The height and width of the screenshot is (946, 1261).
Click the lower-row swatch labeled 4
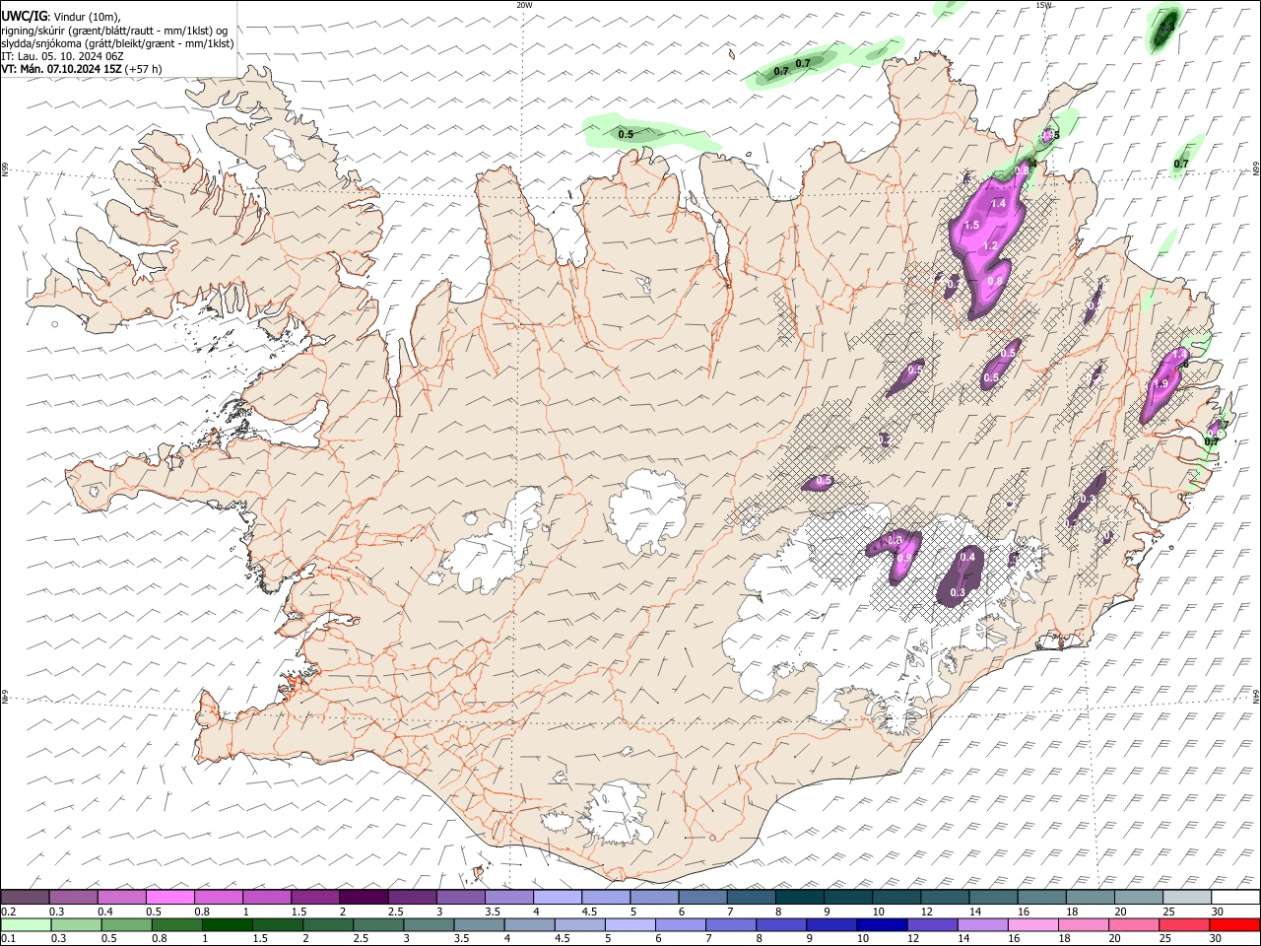pyautogui.click(x=529, y=924)
